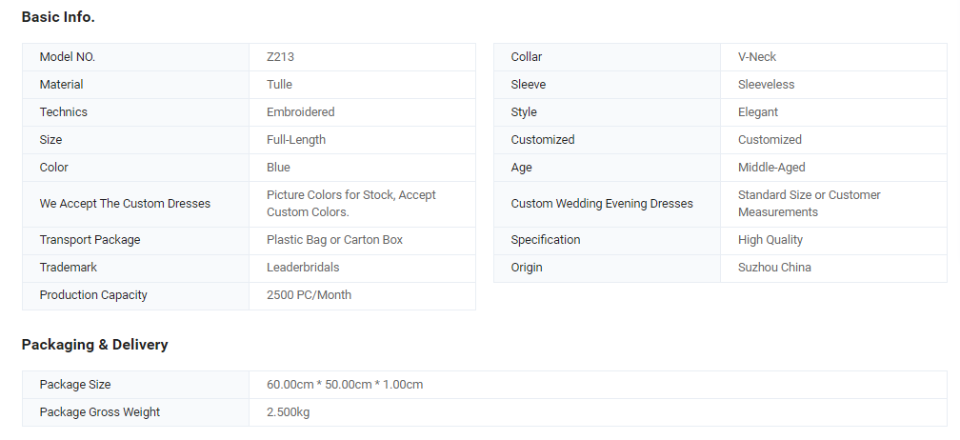Click the High Quality specification value
Viewport: 960px width, 440px height.
(770, 240)
